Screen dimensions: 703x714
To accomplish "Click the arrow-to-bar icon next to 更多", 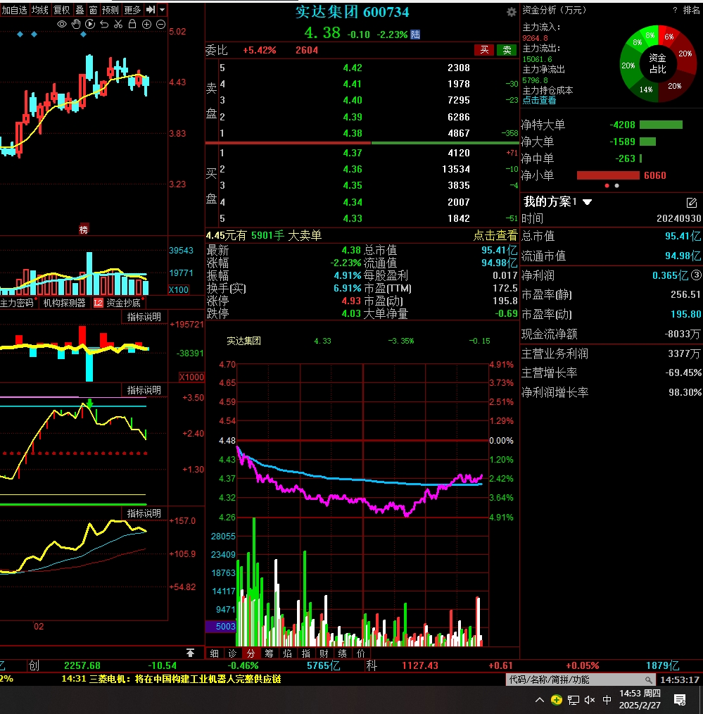I will [x=151, y=10].
